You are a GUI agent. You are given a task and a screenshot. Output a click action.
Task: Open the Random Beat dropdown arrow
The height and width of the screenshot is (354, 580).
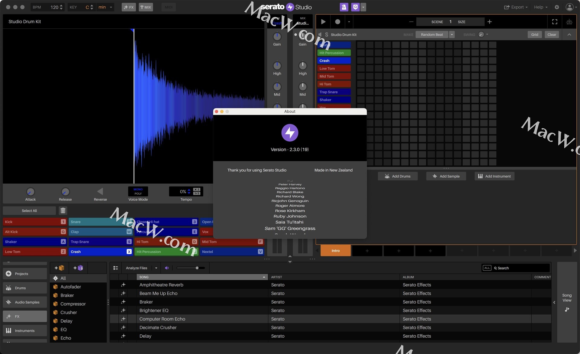[x=452, y=35]
